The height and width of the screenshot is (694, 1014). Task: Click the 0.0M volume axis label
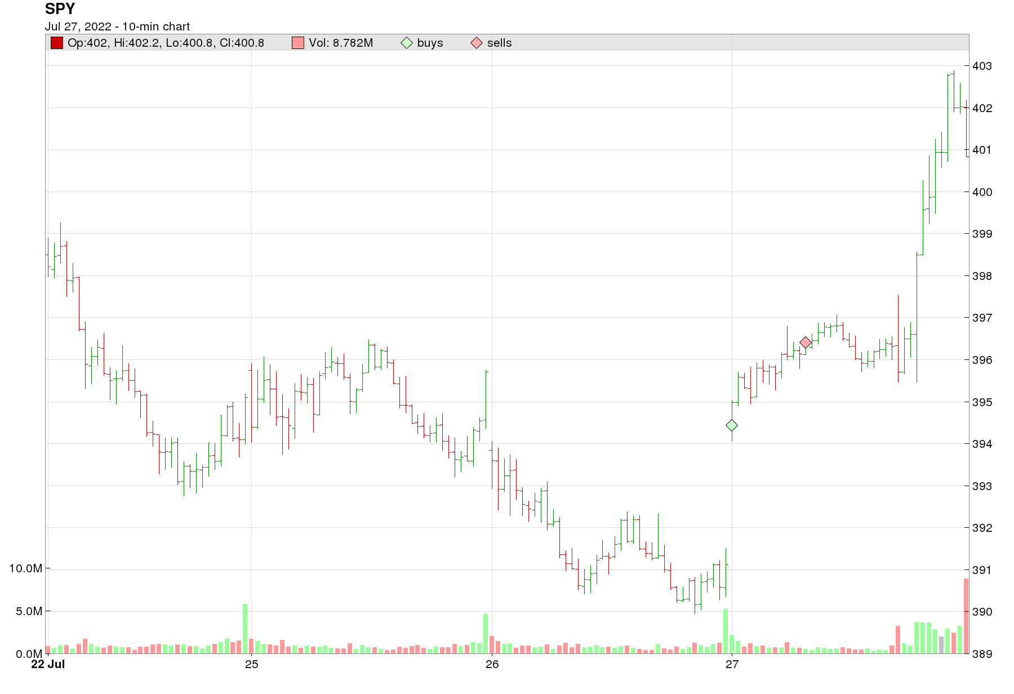click(x=29, y=654)
